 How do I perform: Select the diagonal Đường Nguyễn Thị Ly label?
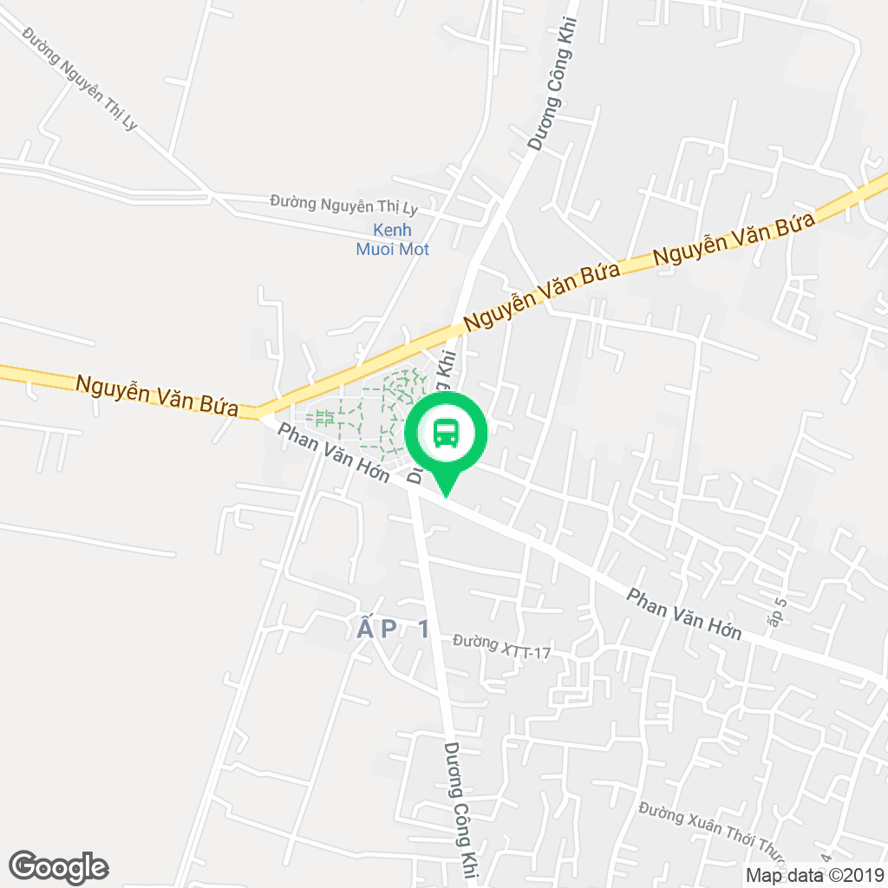(x=80, y=78)
